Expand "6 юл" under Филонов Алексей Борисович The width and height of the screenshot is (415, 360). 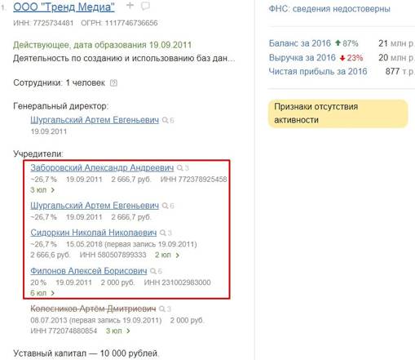(x=42, y=293)
